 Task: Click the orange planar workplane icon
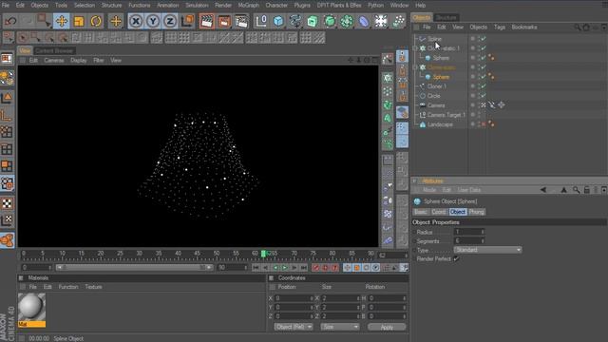point(7,240)
